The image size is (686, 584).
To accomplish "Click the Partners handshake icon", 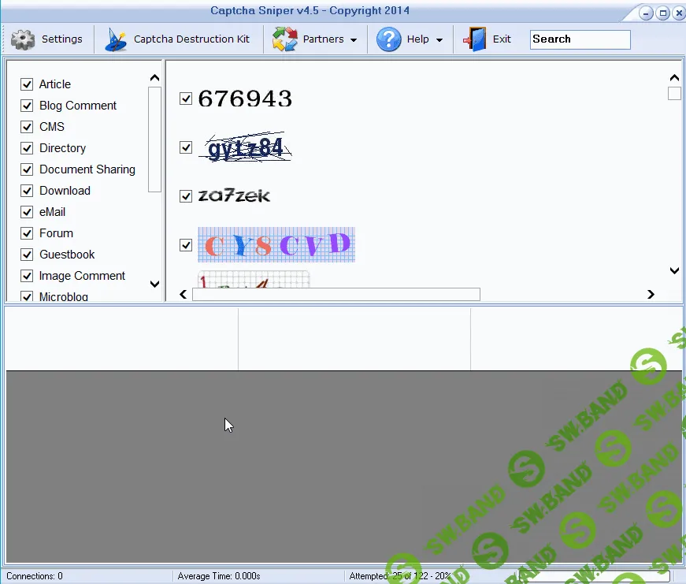I will click(x=284, y=39).
